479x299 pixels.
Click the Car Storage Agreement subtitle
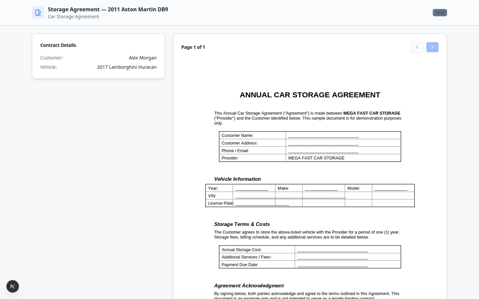pyautogui.click(x=74, y=17)
